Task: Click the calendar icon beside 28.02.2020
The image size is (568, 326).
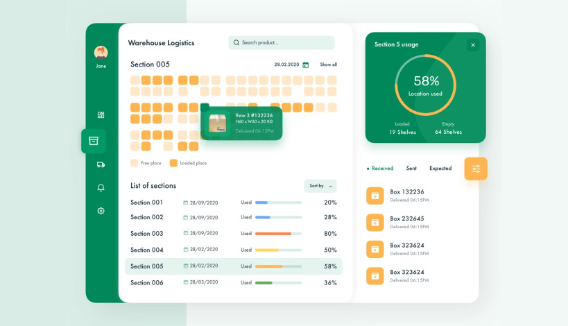Action: (x=306, y=65)
